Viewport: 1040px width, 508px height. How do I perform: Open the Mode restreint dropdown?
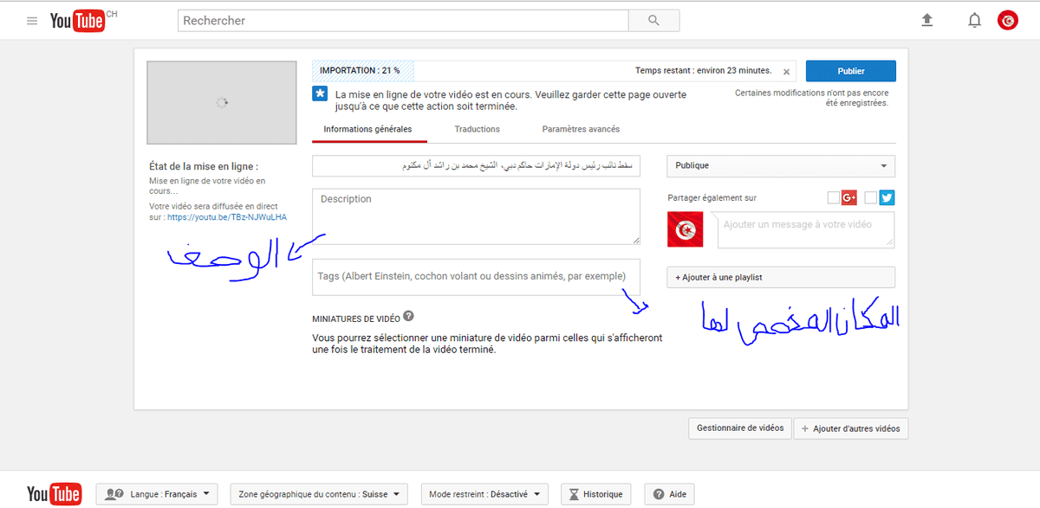pos(484,494)
